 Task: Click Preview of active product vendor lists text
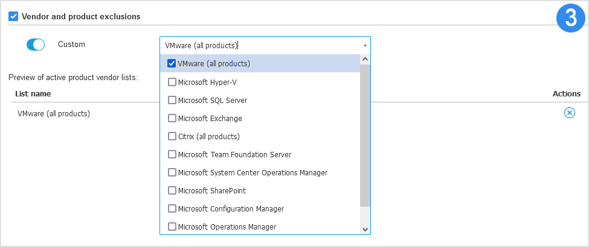[x=73, y=78]
